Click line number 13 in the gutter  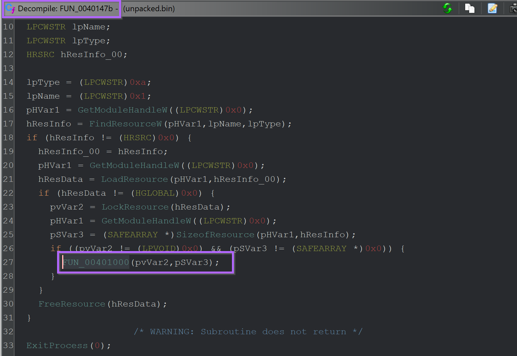(x=8, y=68)
